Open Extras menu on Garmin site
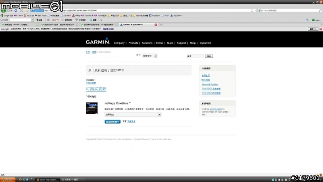The width and height of the screenshot is (323, 182). tap(159, 43)
